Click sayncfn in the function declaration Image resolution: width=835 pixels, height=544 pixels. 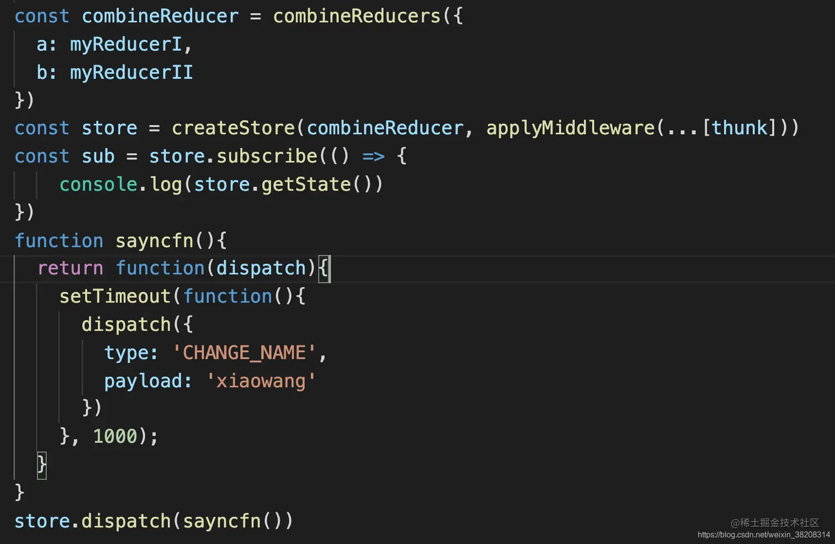coord(155,241)
